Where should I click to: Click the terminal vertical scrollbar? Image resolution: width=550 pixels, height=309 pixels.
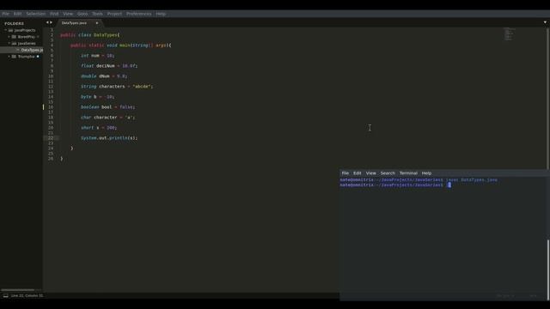click(x=548, y=269)
